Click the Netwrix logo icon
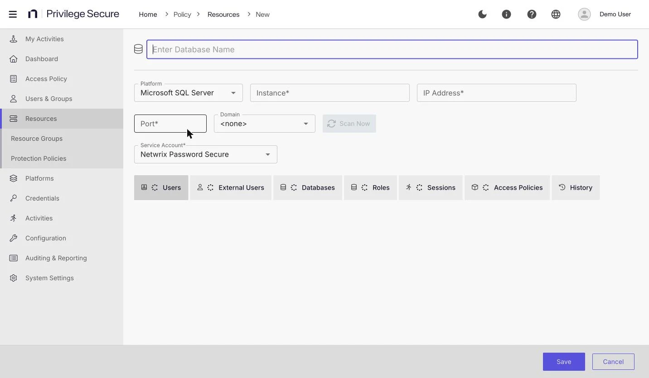This screenshot has width=649, height=378. click(33, 14)
